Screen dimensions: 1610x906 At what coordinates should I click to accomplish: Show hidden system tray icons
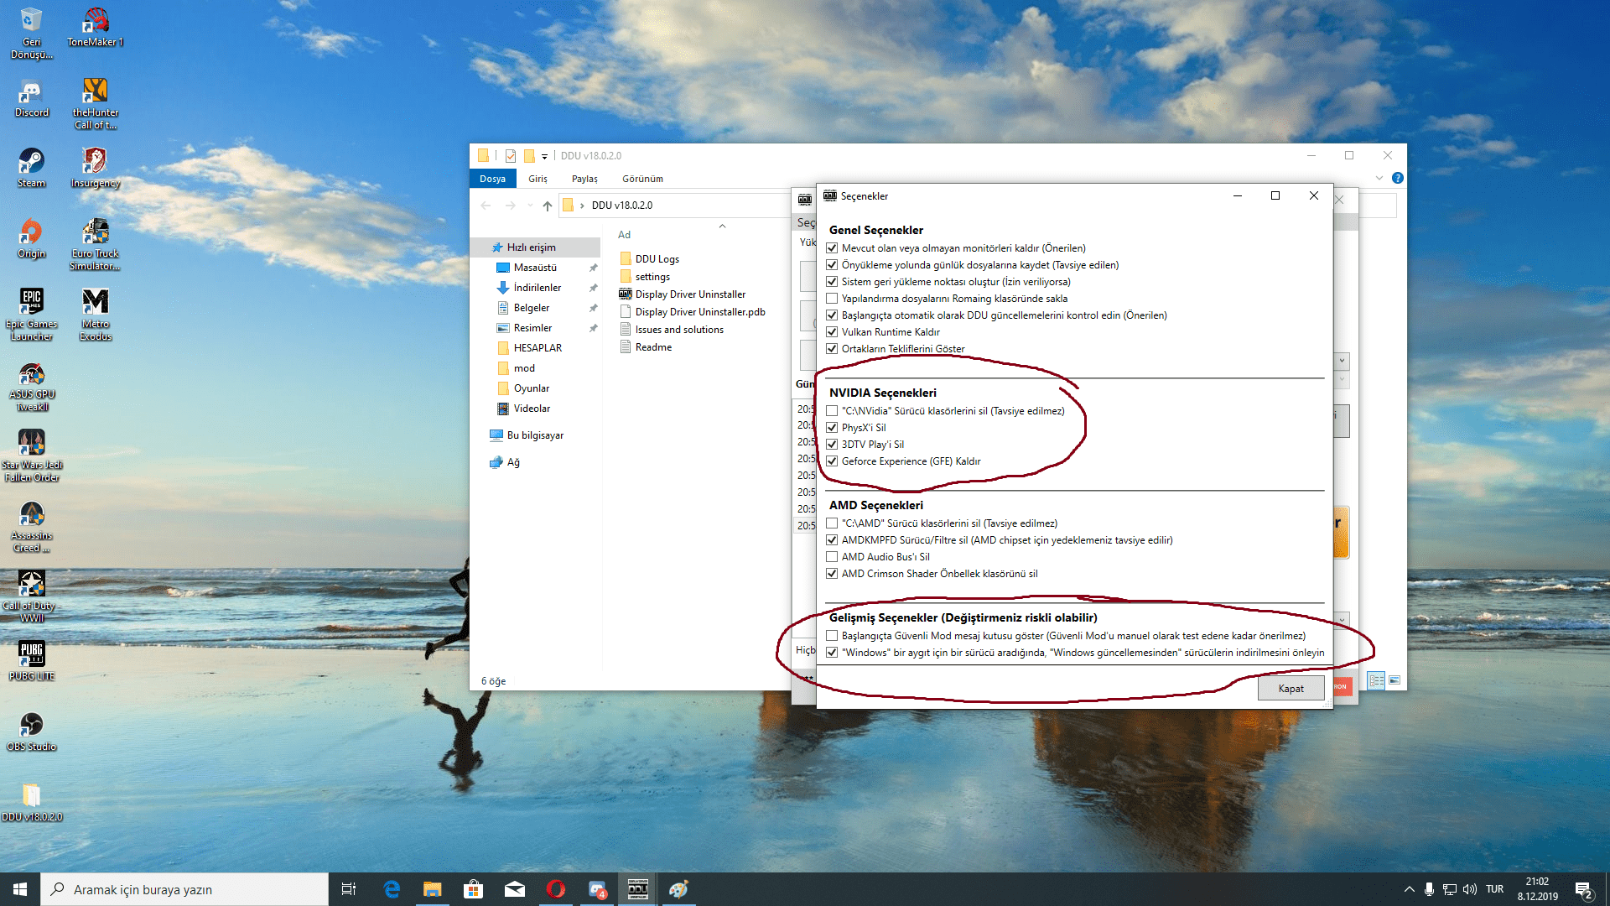pos(1409,889)
